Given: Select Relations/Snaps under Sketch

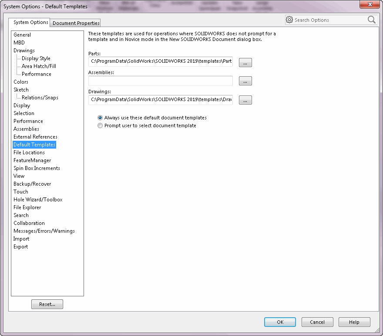Looking at the screenshot, I should pos(40,97).
